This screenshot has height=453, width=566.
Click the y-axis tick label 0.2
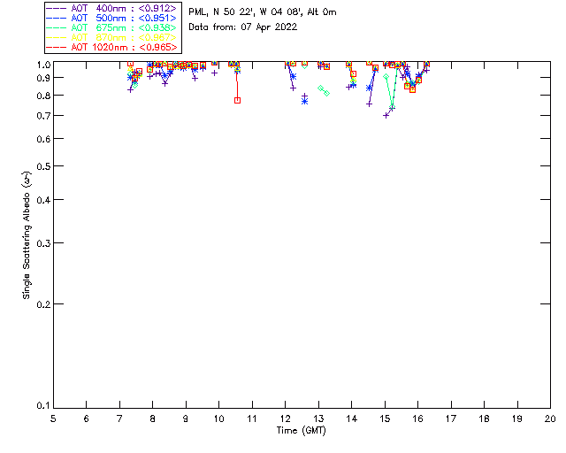[x=43, y=304]
